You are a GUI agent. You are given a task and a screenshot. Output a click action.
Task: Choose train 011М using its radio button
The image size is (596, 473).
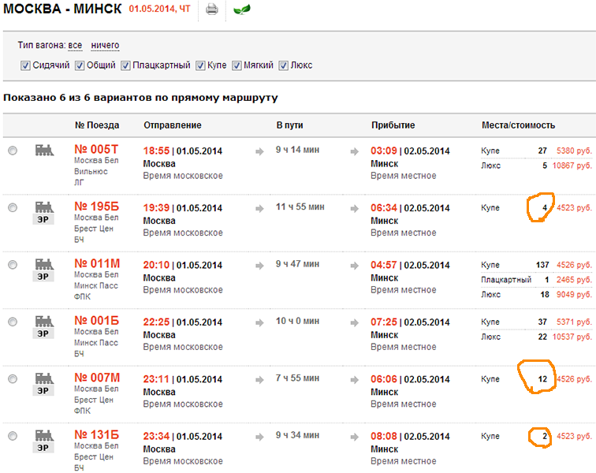click(13, 265)
